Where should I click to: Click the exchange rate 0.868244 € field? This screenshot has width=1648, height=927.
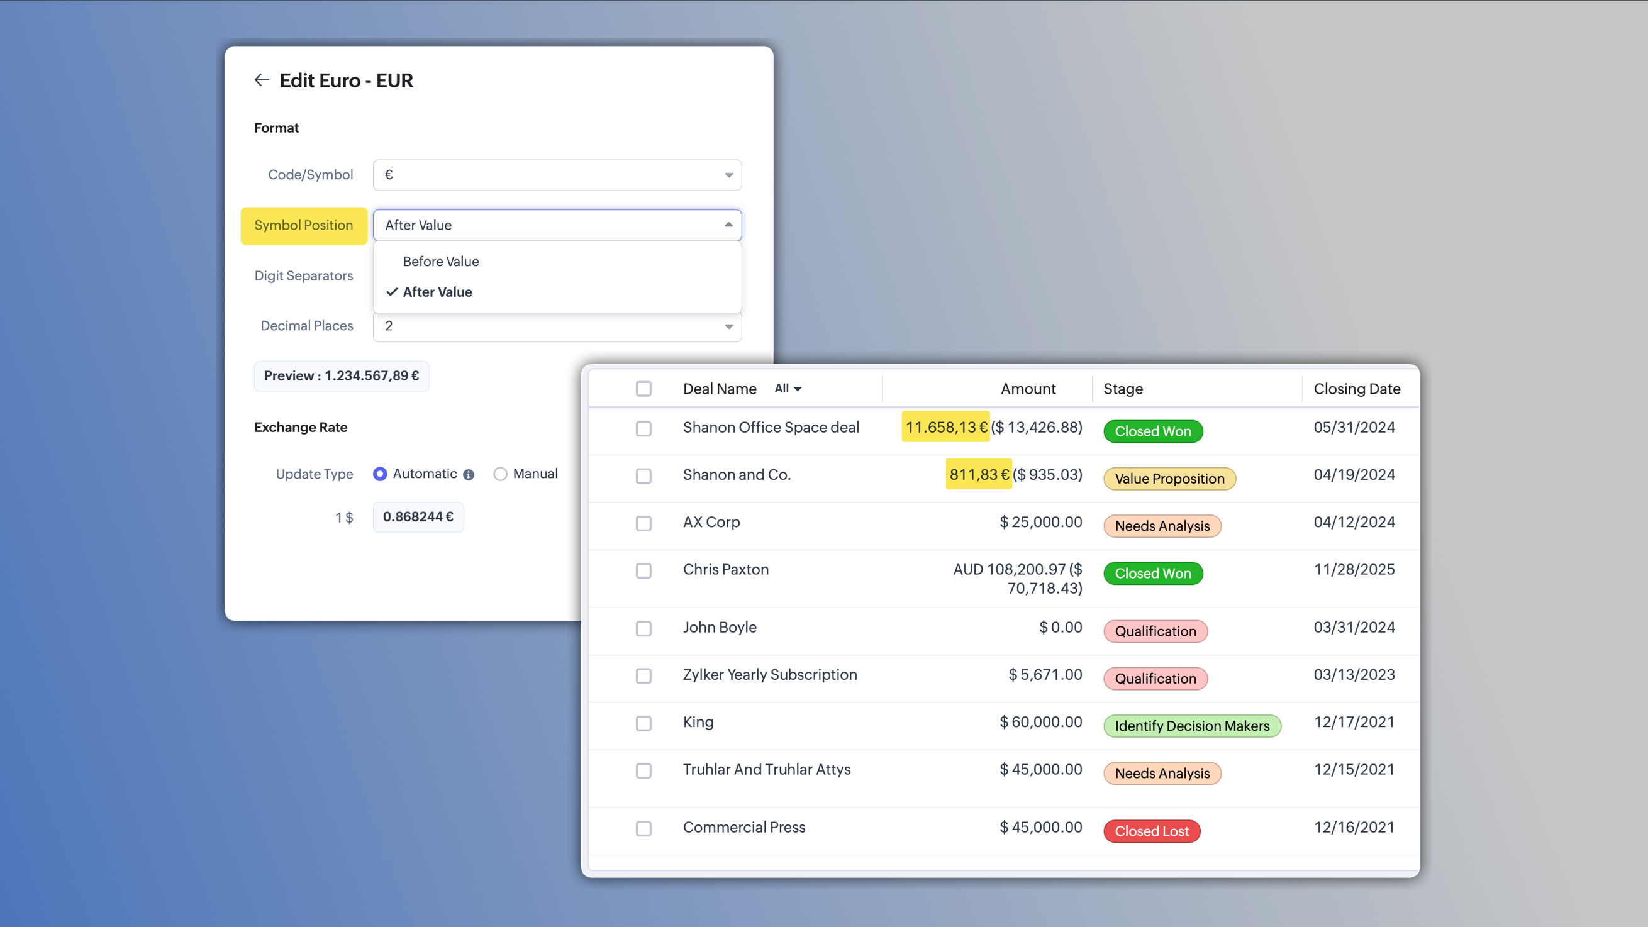coord(418,517)
